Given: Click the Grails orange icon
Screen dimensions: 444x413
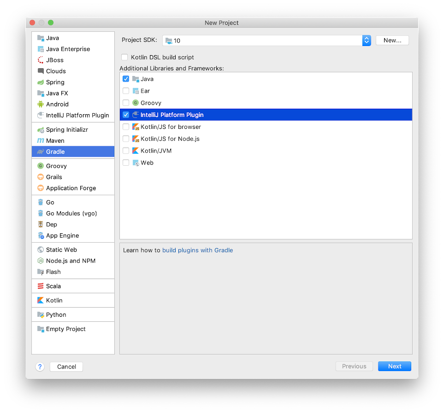Looking at the screenshot, I should point(41,177).
